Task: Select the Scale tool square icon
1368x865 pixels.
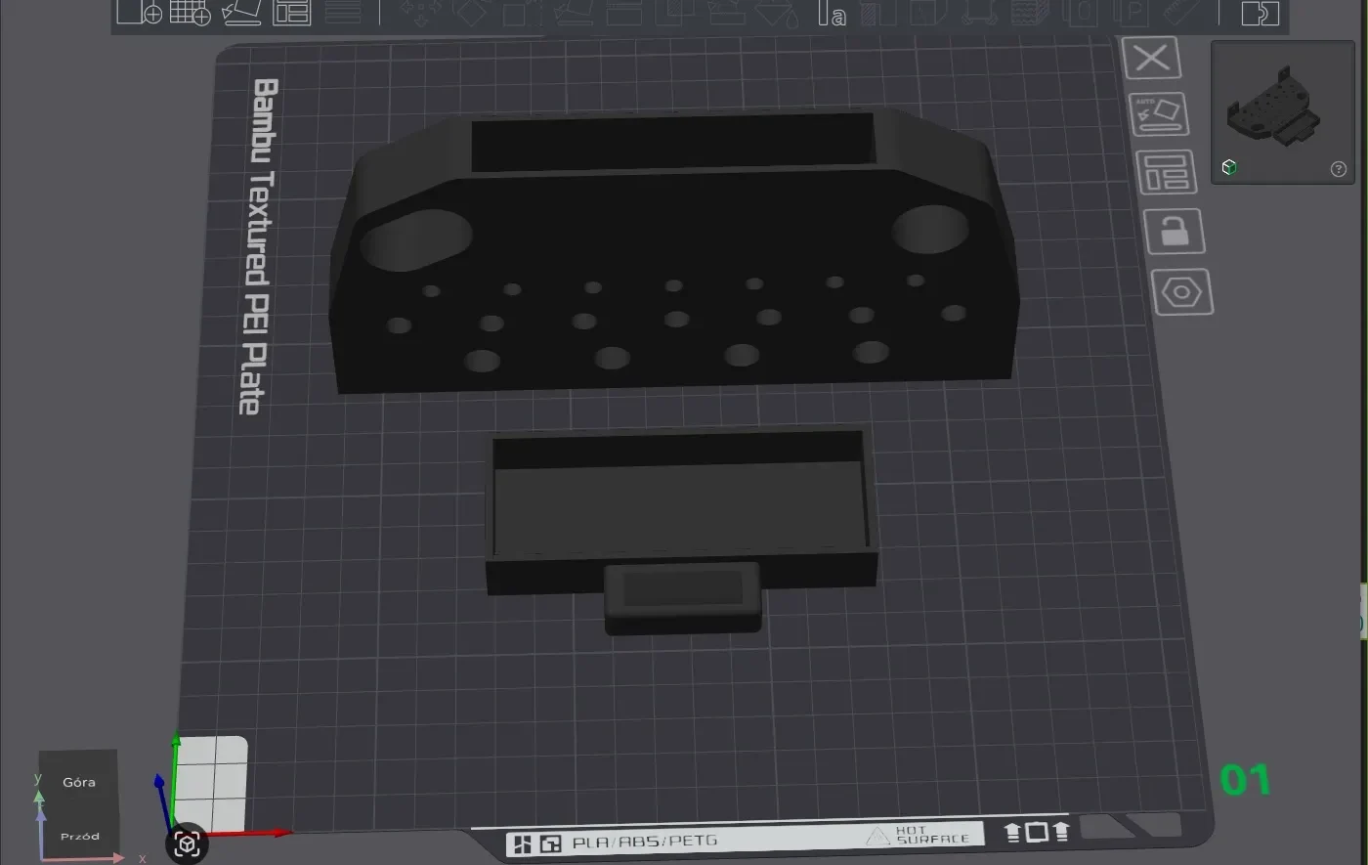Action: point(524,12)
